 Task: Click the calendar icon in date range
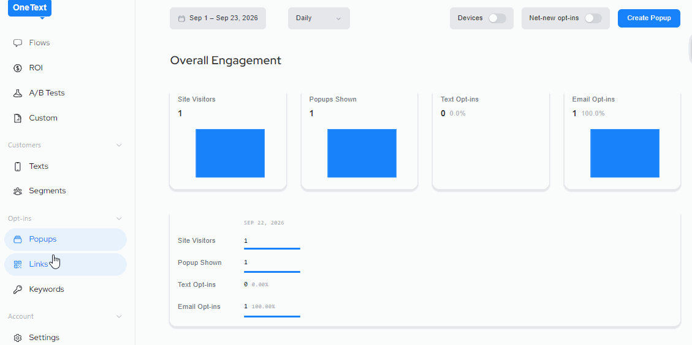(181, 18)
